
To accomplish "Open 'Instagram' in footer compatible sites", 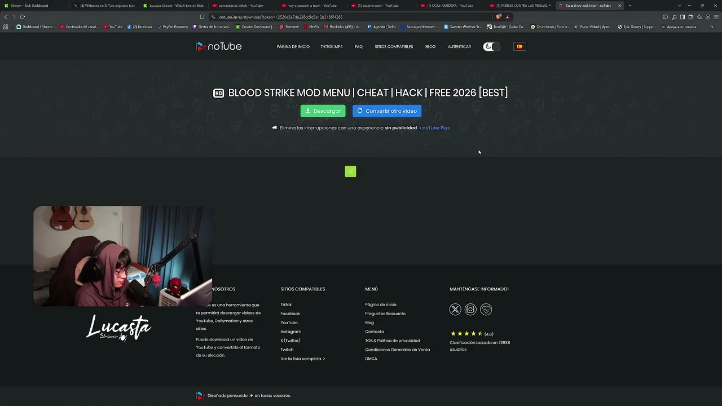I will [290, 332].
